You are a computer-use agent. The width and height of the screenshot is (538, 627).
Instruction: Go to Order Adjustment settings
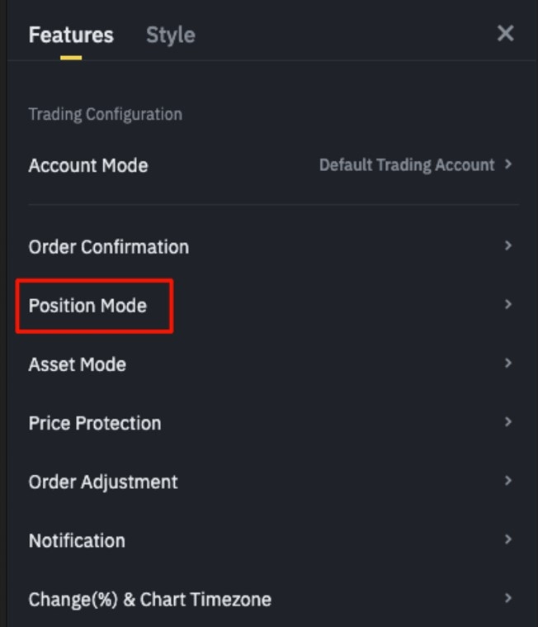click(x=103, y=482)
